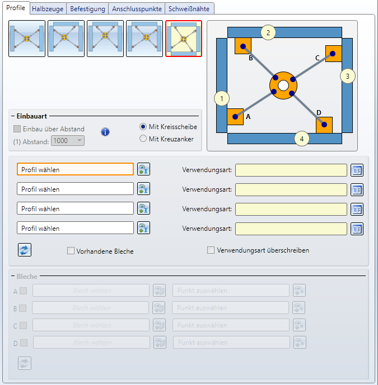Image resolution: width=378 pixels, height=385 pixels.
Task: Select Mit Kreuzanker radio button
Action: 143,139
